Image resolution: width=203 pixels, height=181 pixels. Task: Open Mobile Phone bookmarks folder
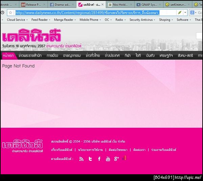90,20
